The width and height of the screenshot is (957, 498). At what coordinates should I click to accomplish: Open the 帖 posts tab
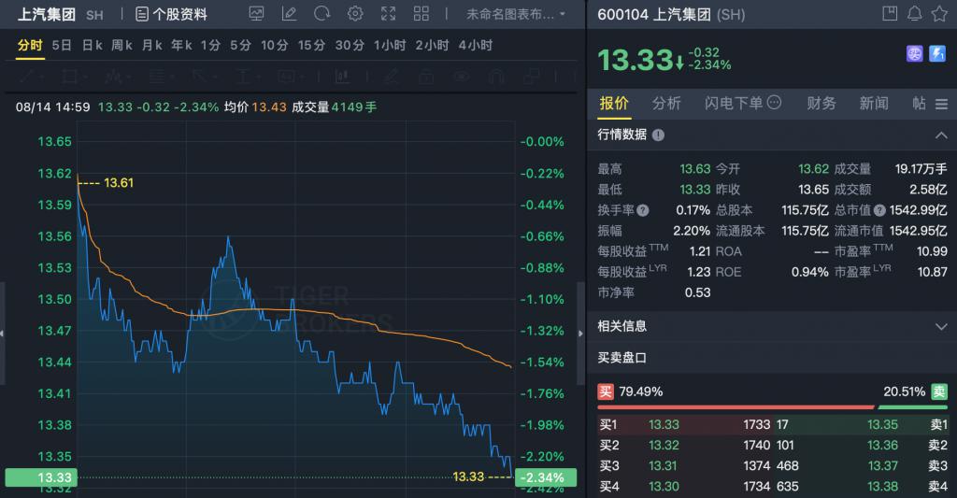(920, 103)
